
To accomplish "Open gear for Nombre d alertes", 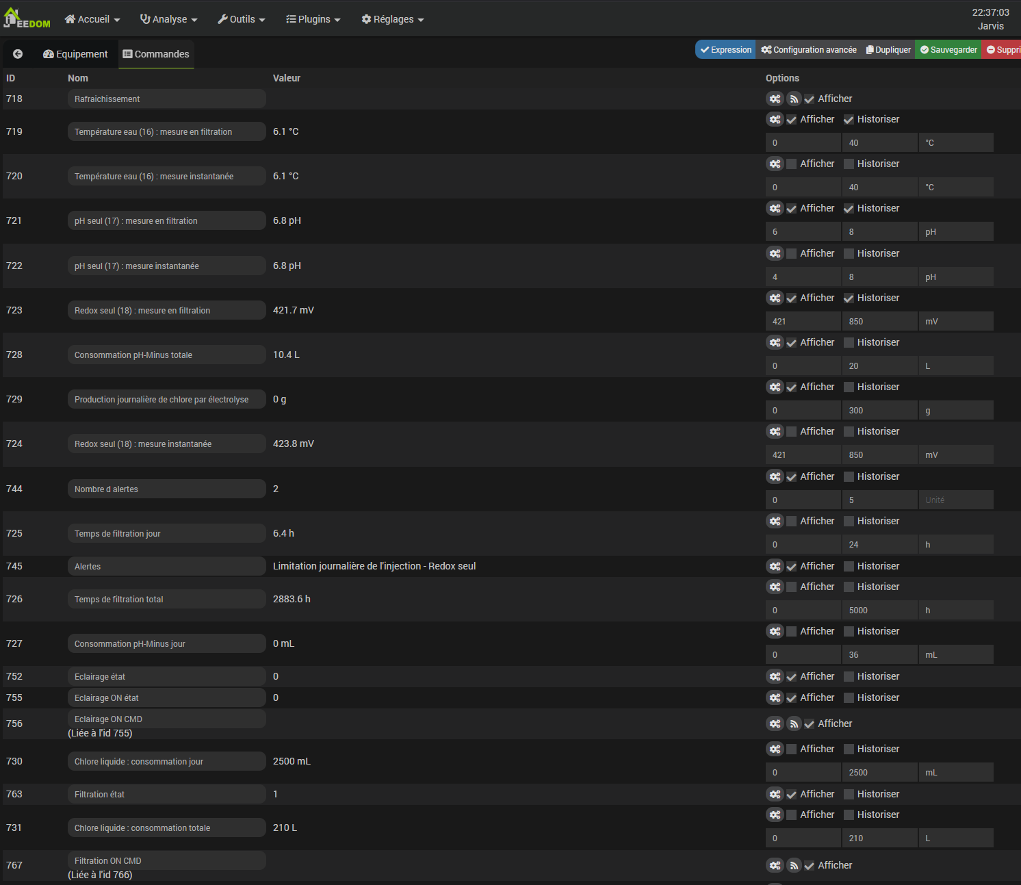I will coord(775,476).
